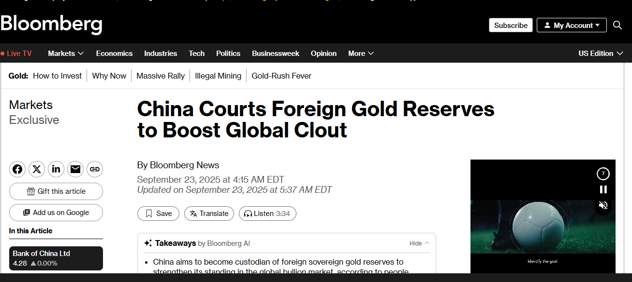Click the 'Gold:' topic label

[18, 76]
